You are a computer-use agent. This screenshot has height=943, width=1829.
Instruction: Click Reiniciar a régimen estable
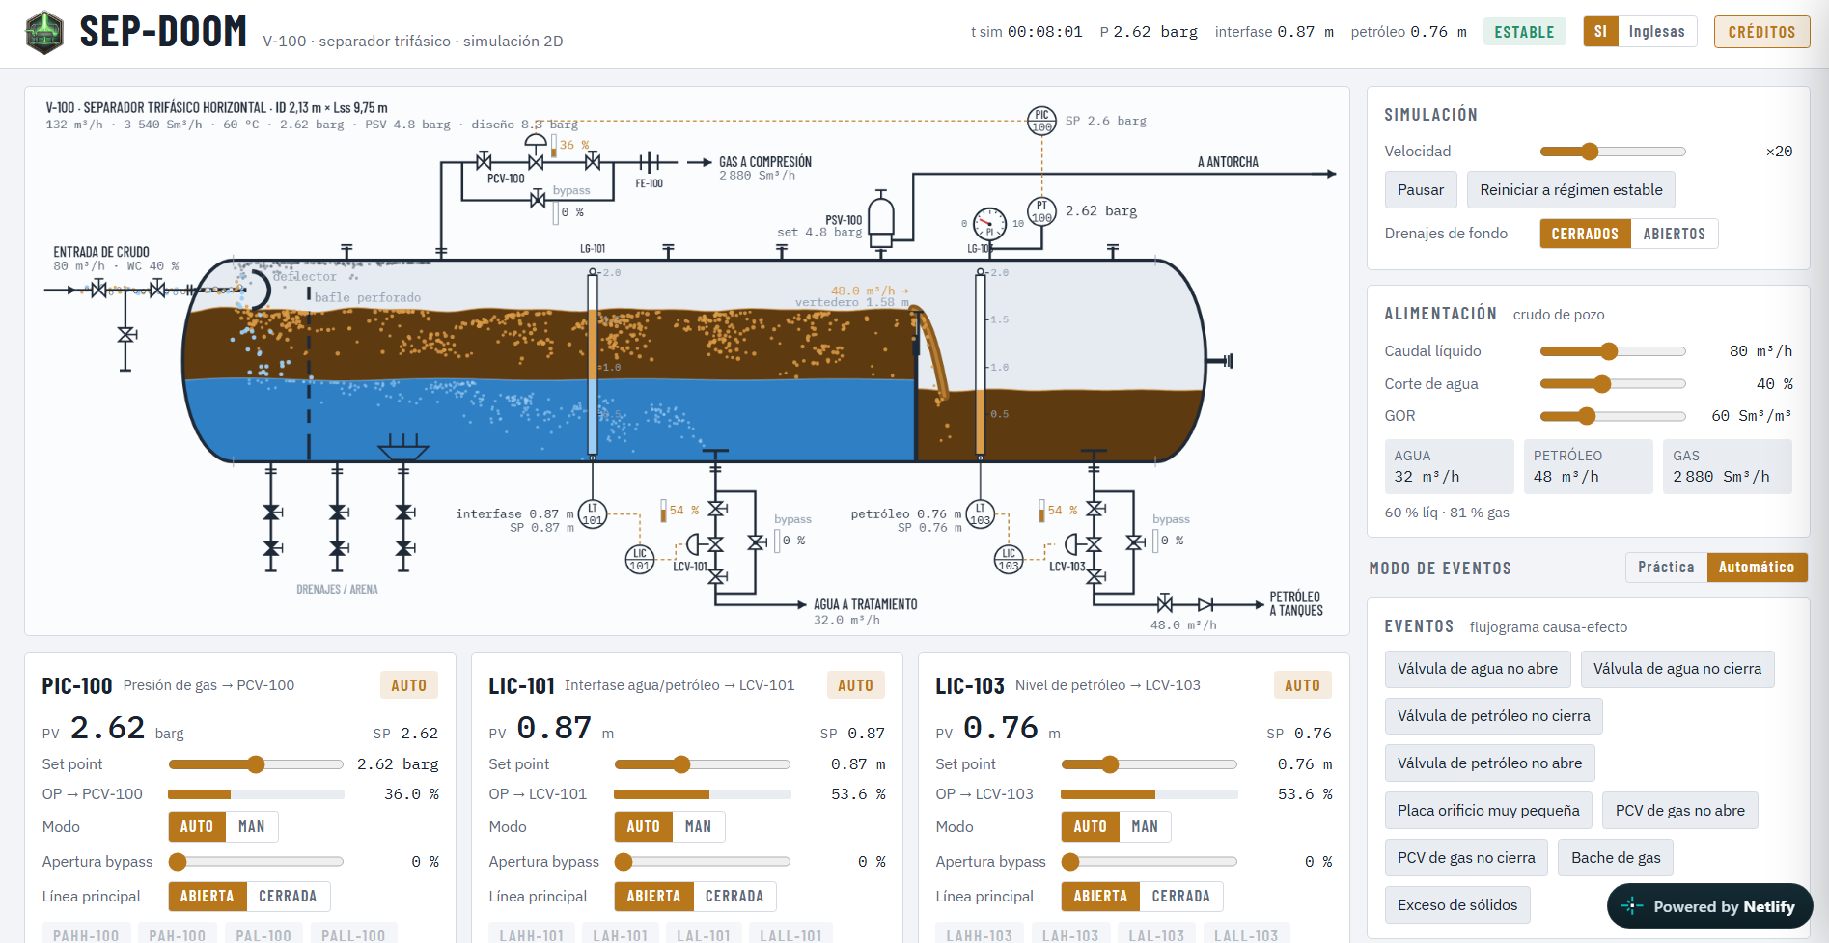point(1570,190)
